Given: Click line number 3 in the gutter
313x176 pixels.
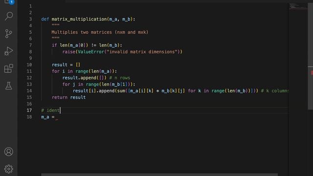Looking at the screenshot, I should tap(30, 19).
